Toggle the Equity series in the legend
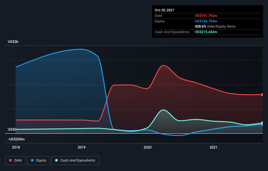The width and height of the screenshot is (268, 171). [39, 161]
